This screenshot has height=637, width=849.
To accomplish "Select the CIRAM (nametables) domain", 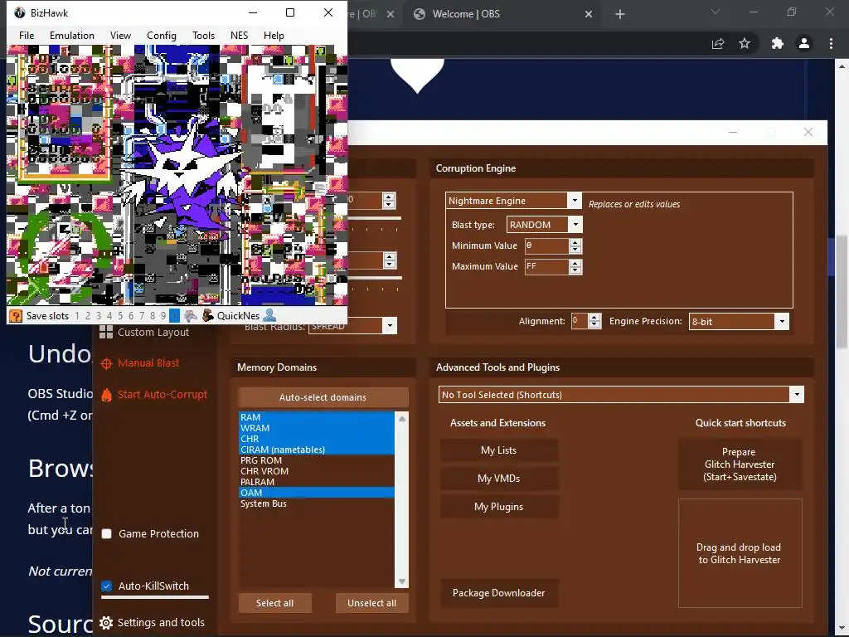I will [317, 450].
